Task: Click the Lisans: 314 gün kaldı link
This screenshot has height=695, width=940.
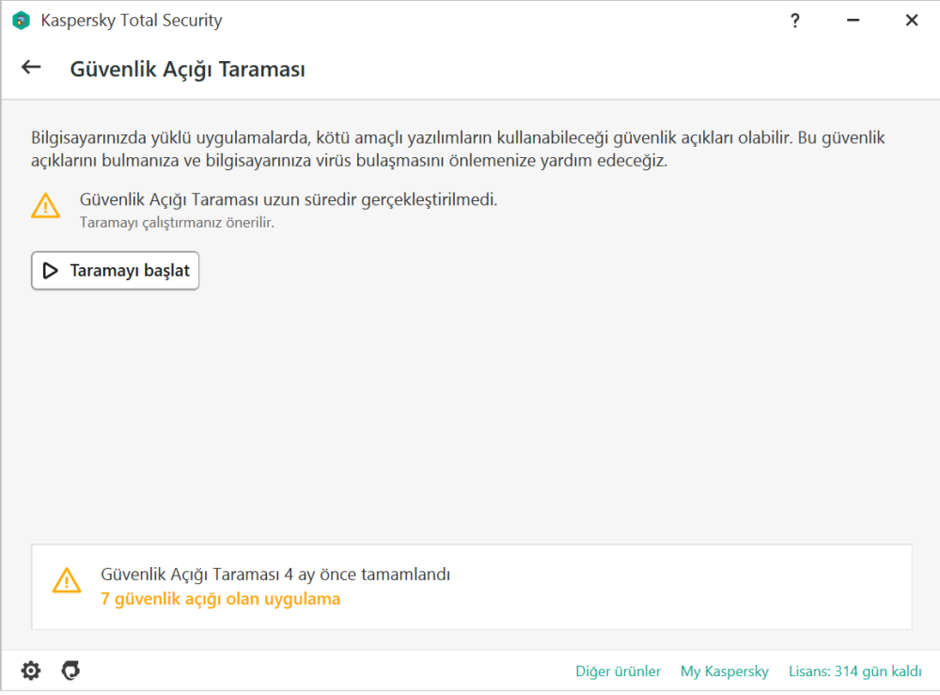Action: click(854, 671)
